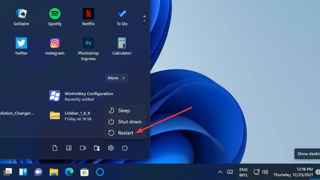Viewport: 320px width, 180px height.
Task: Open network status tray icon
Action: 257,172
